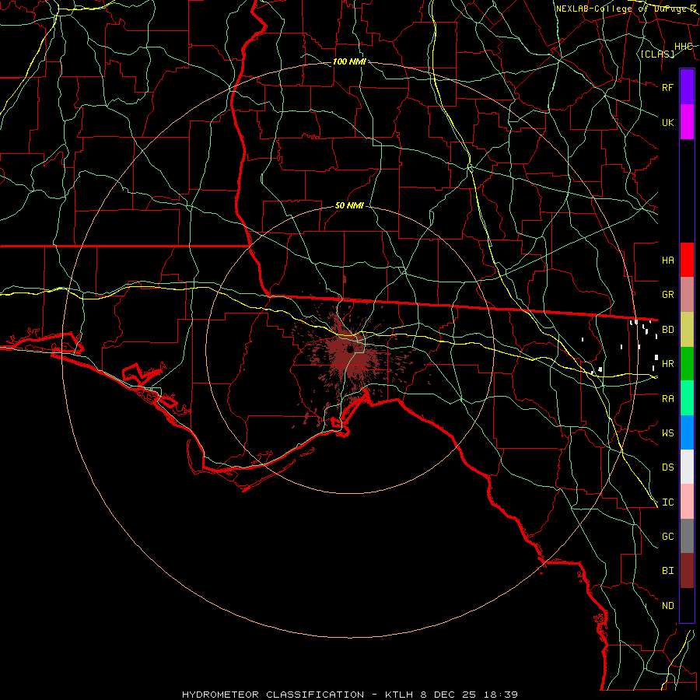Click the radar site center dot
The height and width of the screenshot is (700, 700).
(x=350, y=349)
